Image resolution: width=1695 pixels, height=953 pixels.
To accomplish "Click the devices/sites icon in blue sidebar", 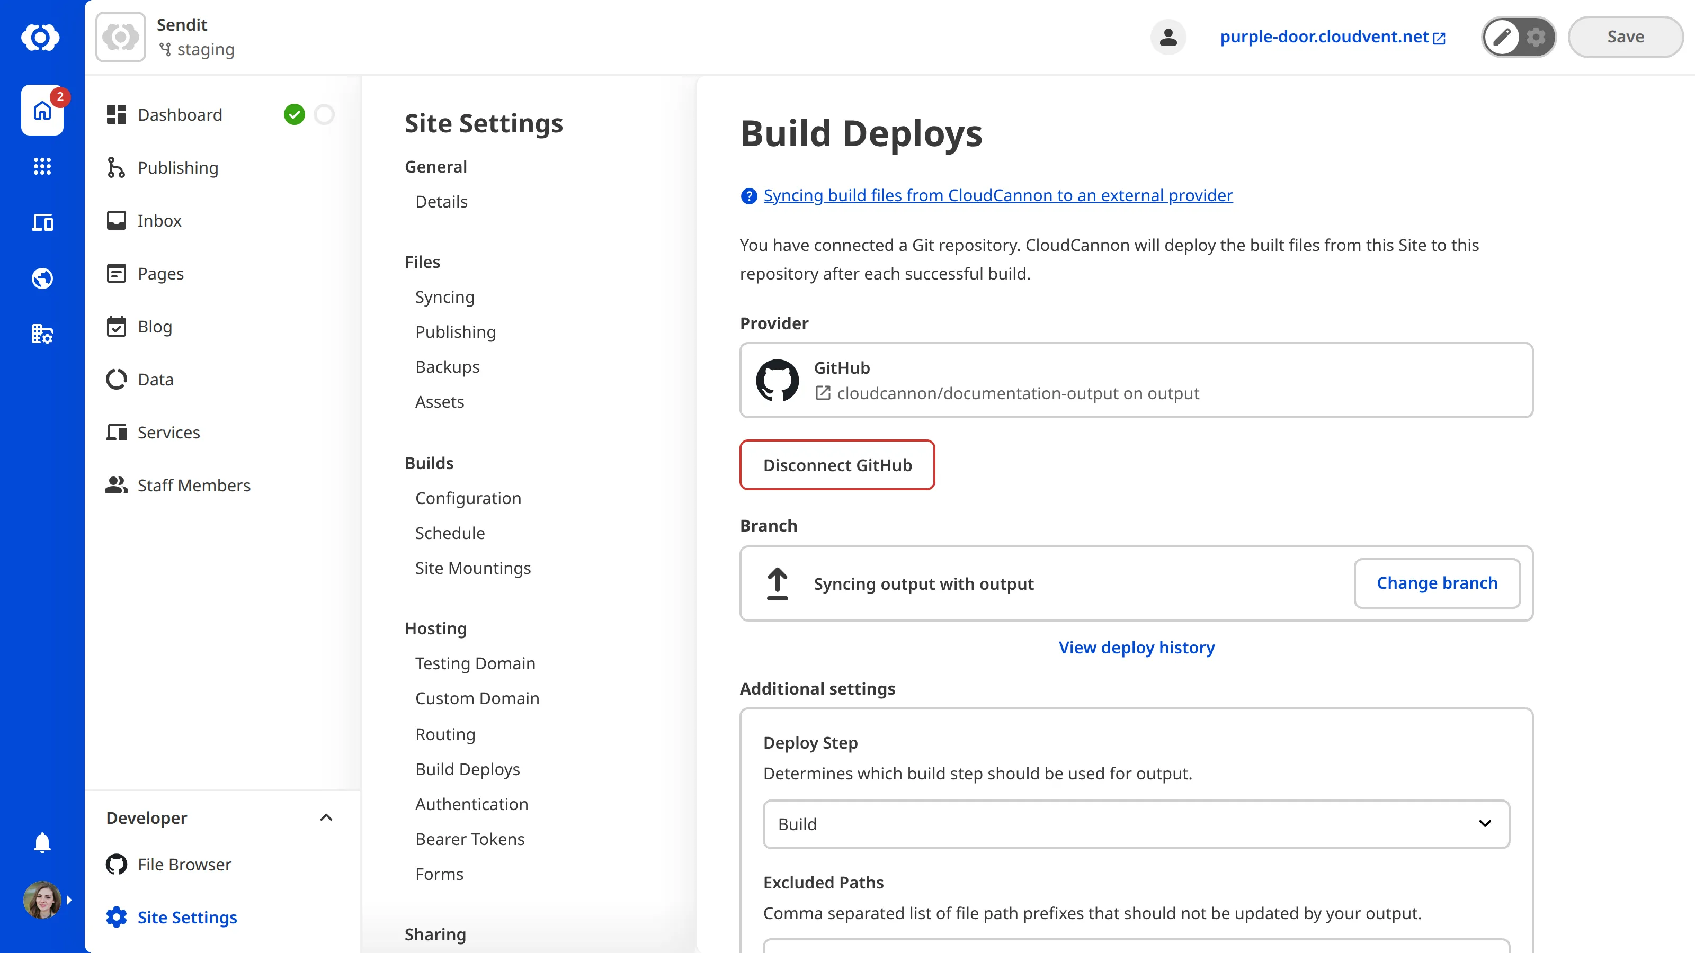I will tap(42, 222).
